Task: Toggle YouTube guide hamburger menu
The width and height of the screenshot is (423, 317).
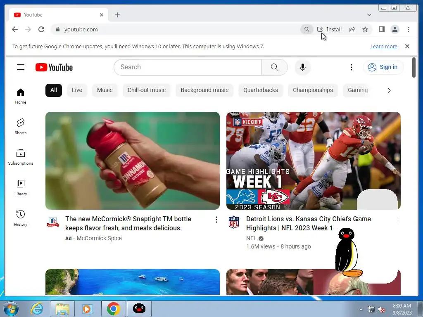Action: click(x=21, y=67)
